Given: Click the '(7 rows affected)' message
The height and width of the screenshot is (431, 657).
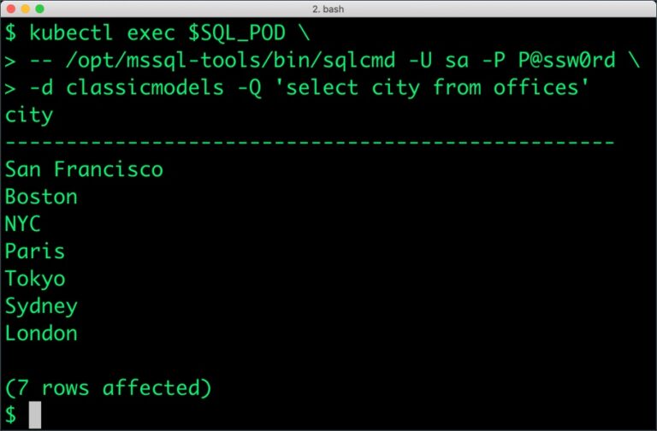Looking at the screenshot, I should click(x=109, y=388).
